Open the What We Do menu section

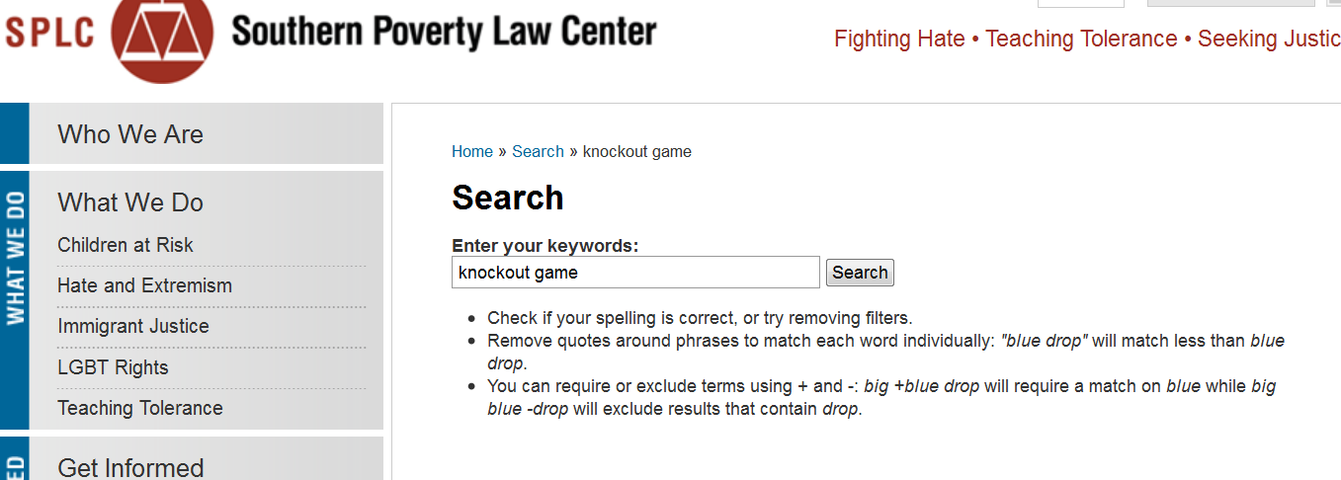point(130,202)
